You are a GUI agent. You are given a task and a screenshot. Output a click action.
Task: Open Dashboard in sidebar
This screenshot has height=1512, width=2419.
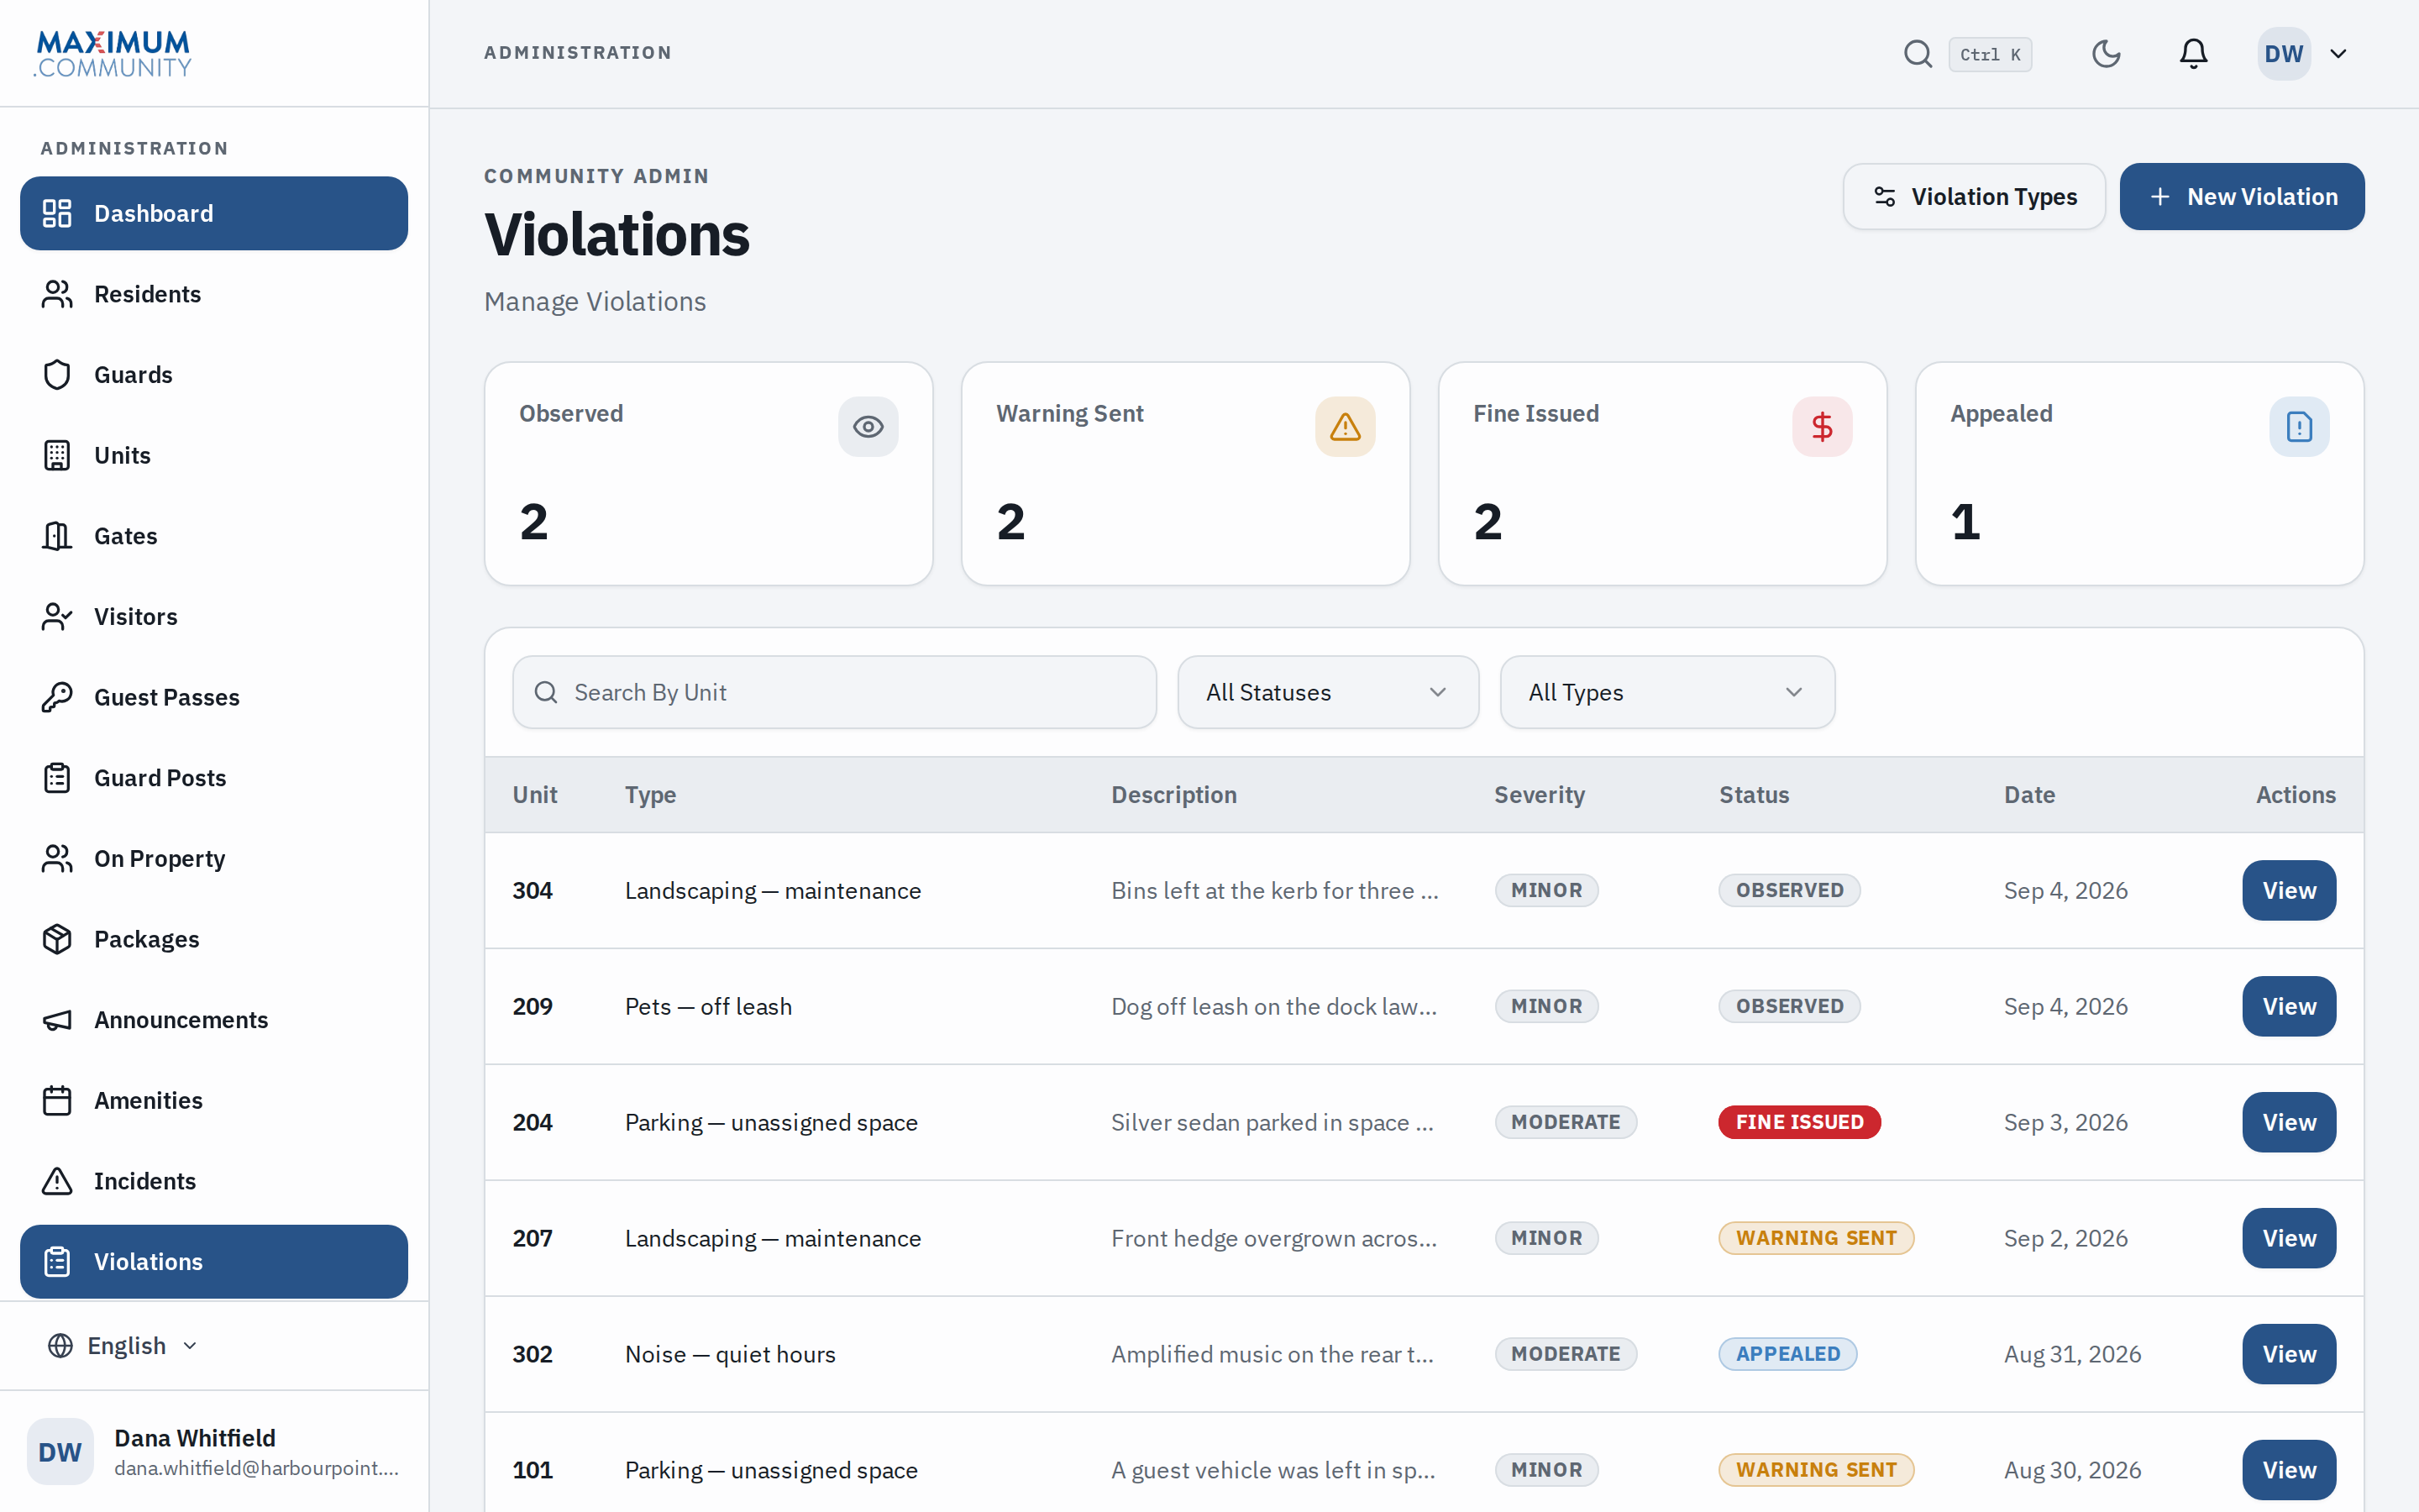tap(214, 213)
